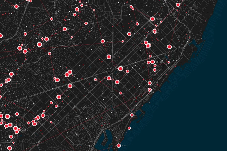The image size is (227, 151).
Task: Select the marker with label ending .632
Action: pos(25,51)
